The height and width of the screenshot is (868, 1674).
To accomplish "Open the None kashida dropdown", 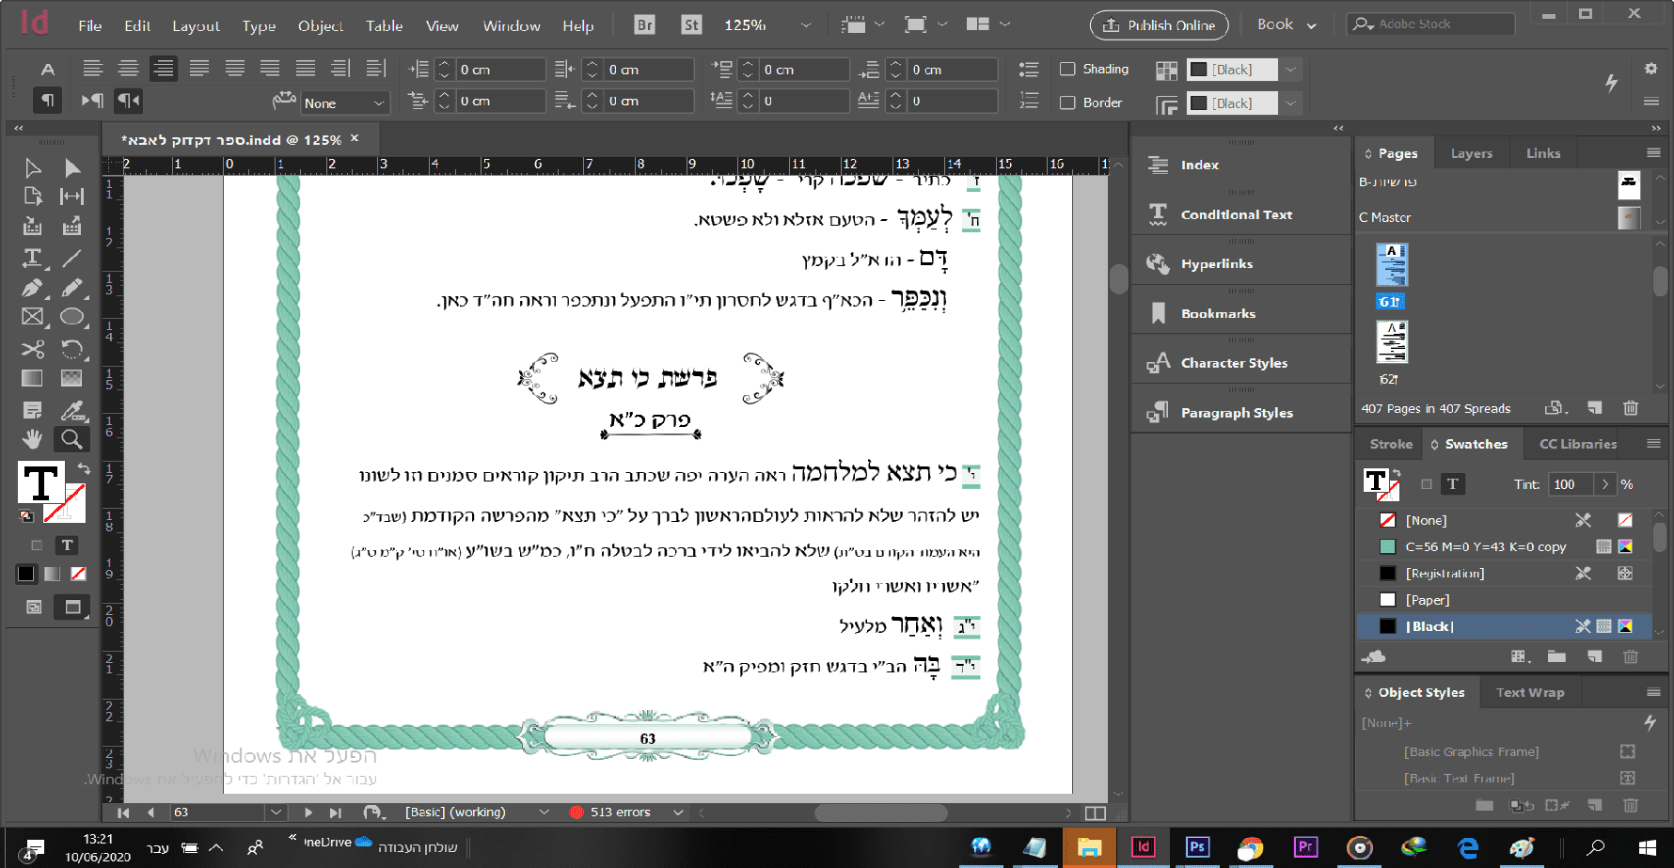I will pos(345,103).
